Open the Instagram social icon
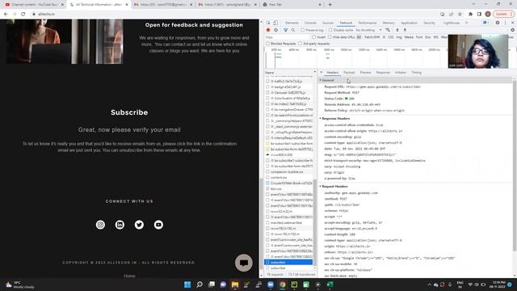Viewport: 517px width, 291px height. (x=100, y=225)
